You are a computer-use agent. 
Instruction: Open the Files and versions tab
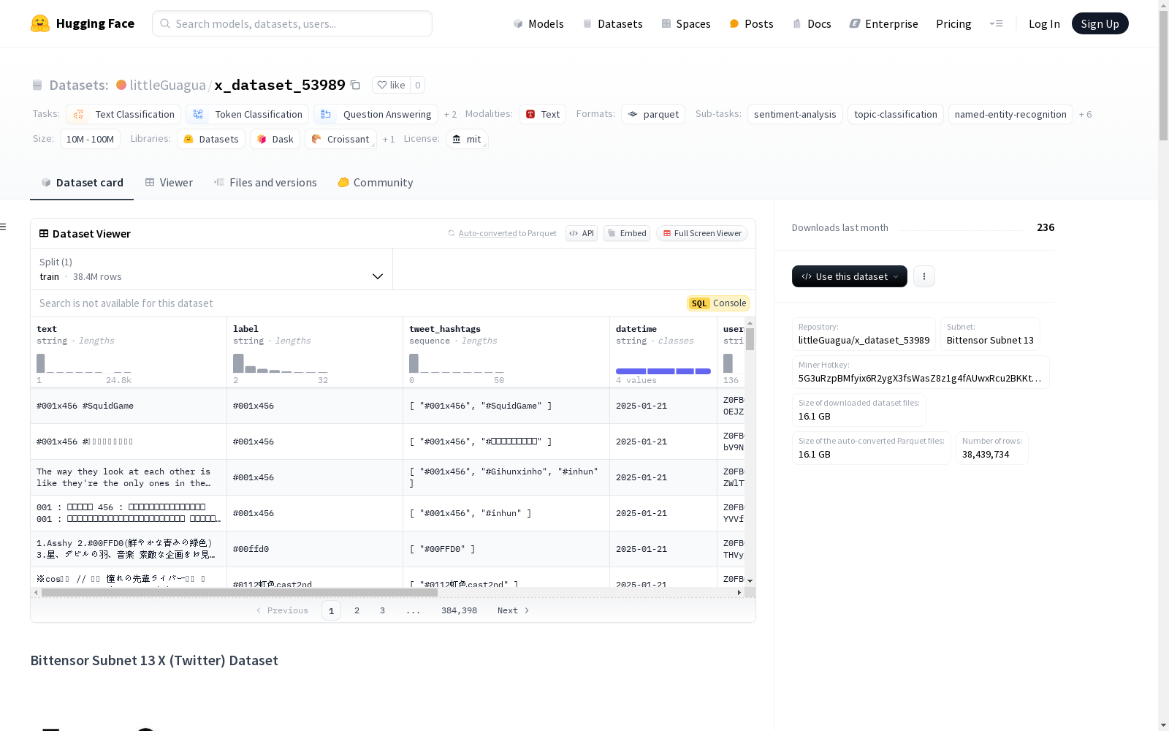click(265, 183)
